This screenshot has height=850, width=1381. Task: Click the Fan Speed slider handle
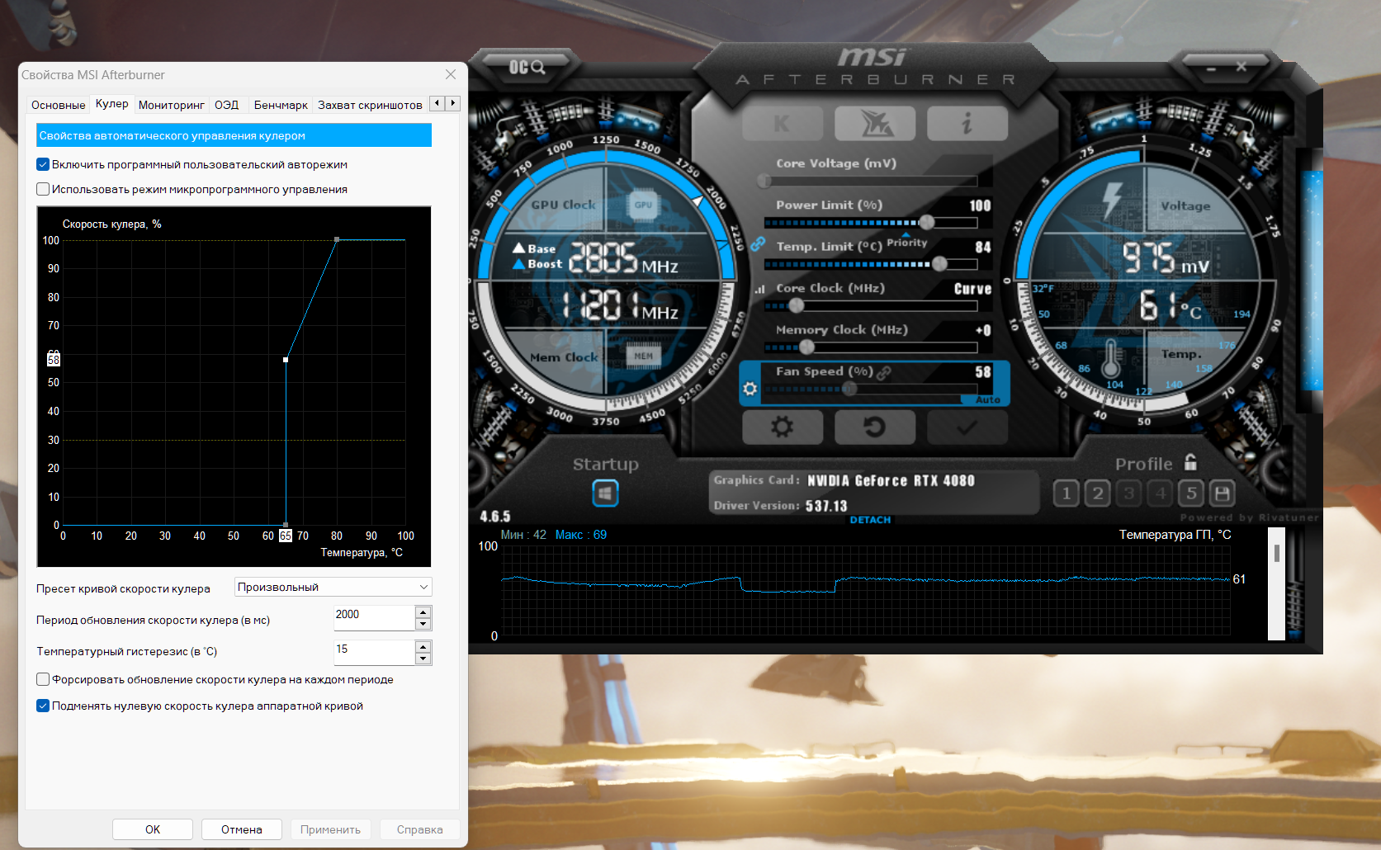click(x=849, y=389)
